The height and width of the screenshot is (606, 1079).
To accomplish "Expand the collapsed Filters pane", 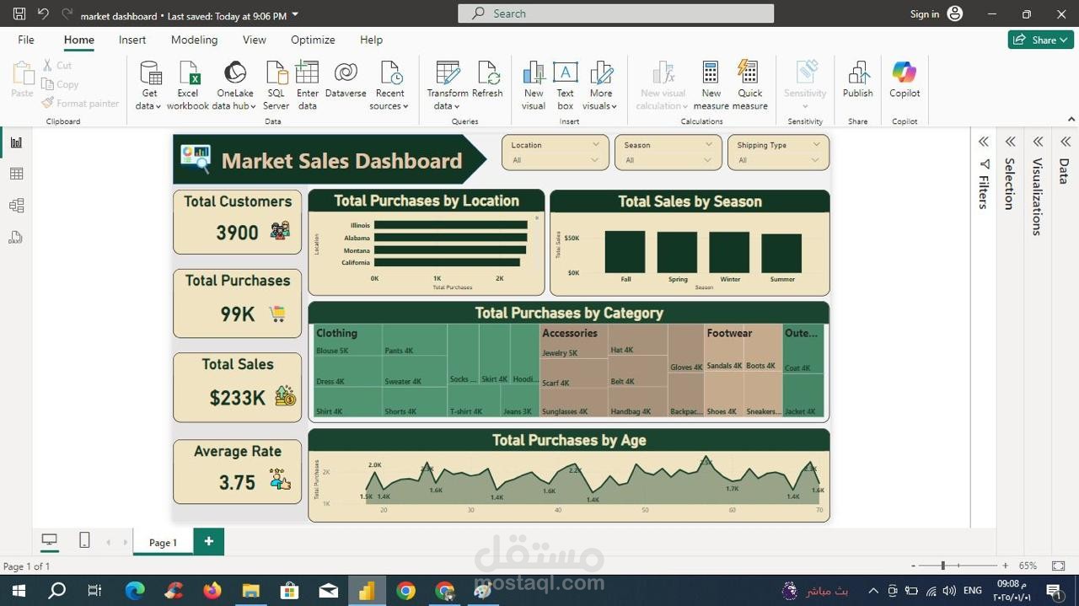I will tap(983, 142).
